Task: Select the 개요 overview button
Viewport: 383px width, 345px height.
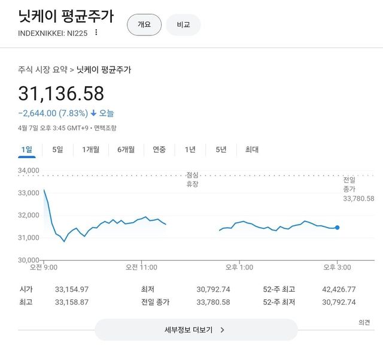Action: (x=144, y=25)
